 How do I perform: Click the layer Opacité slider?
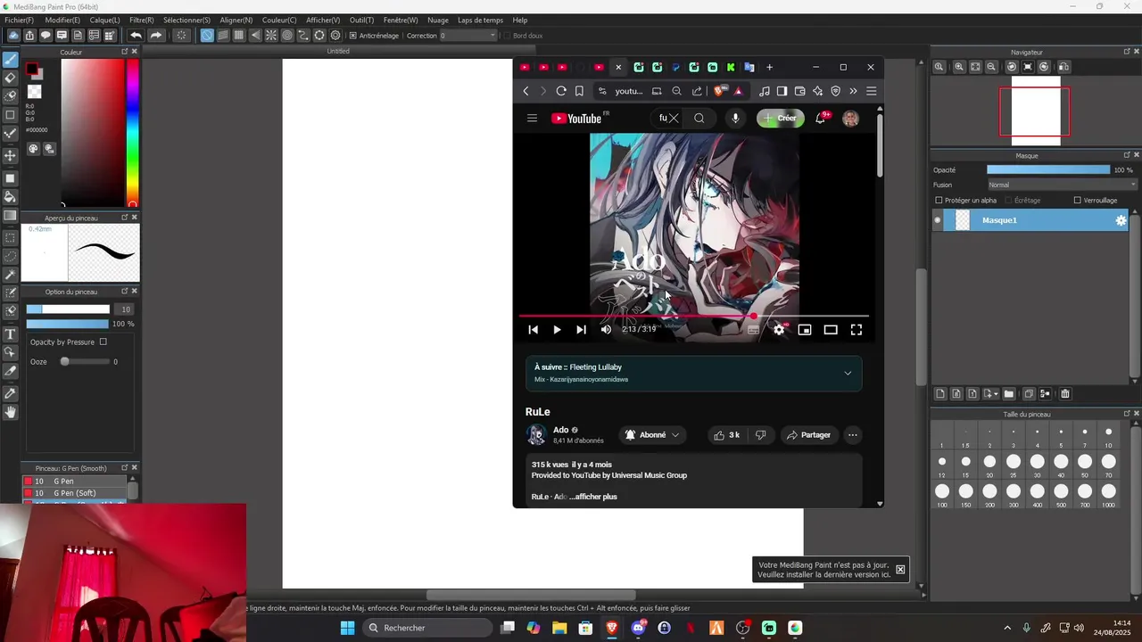tap(1048, 169)
